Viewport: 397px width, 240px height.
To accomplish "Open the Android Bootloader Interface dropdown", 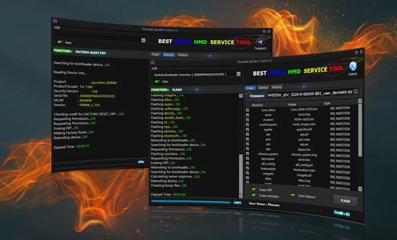I will (x=238, y=74).
